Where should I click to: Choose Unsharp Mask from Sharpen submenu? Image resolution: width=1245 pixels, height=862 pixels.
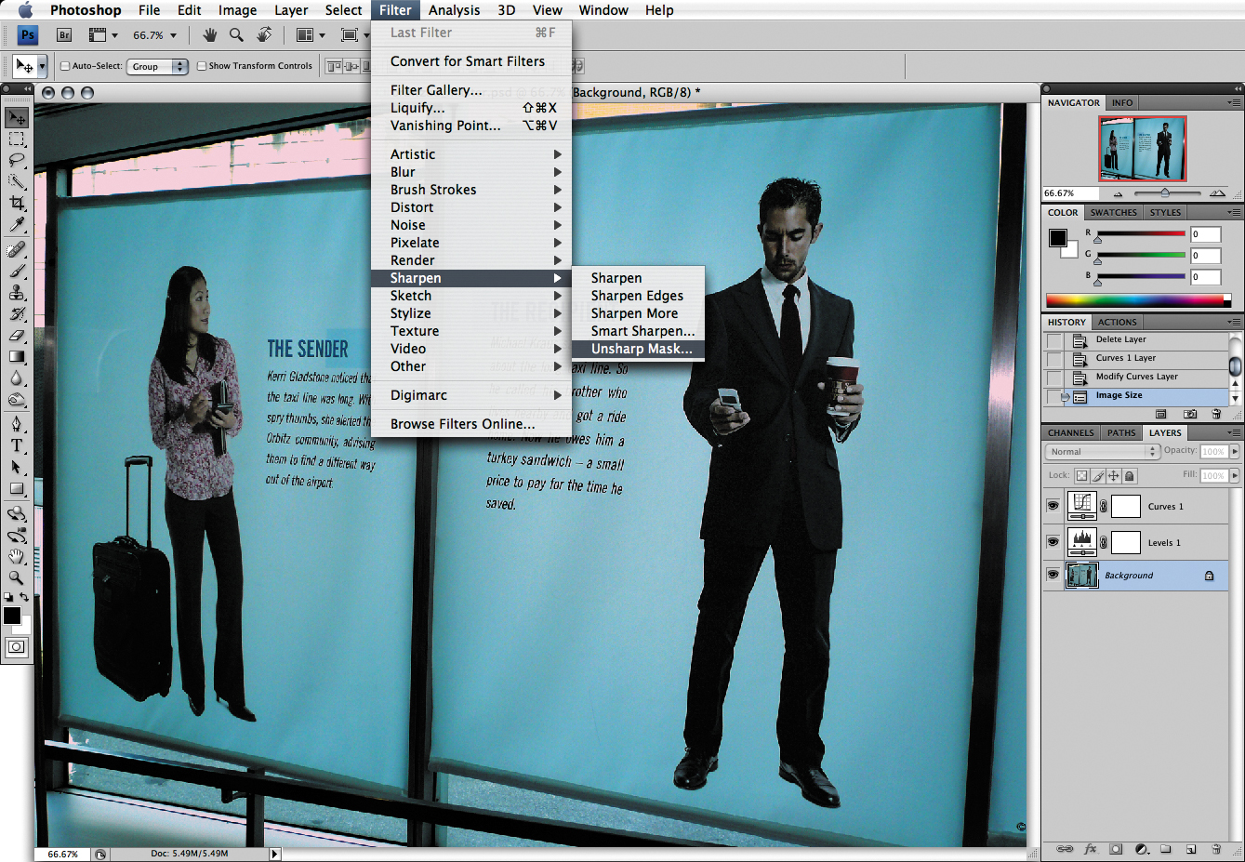641,349
